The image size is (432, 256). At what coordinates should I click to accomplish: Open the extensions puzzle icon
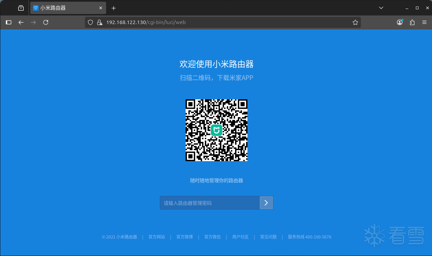coord(412,22)
